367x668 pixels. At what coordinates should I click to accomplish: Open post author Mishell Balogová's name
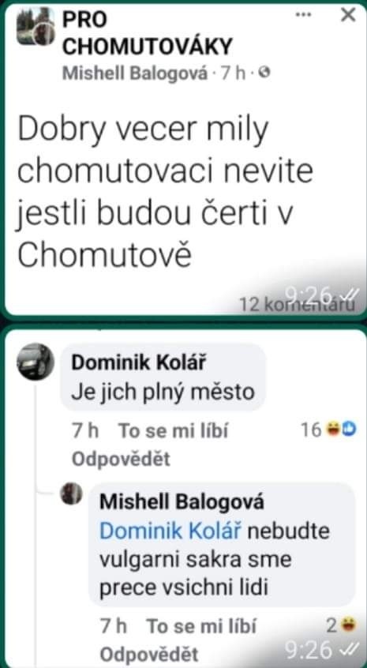coord(136,74)
